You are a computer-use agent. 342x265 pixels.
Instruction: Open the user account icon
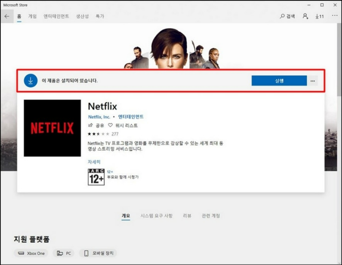click(x=305, y=16)
